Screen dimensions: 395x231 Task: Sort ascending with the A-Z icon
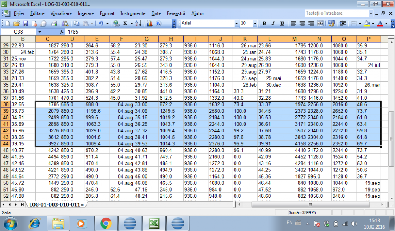tap(138, 23)
